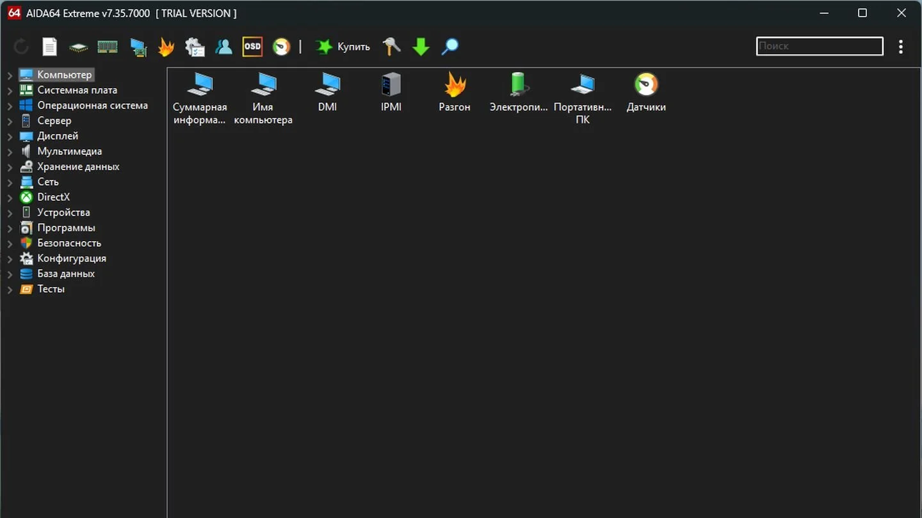This screenshot has height=518, width=922.
Task: Select Операционная система in the sidebar
Action: (84, 106)
